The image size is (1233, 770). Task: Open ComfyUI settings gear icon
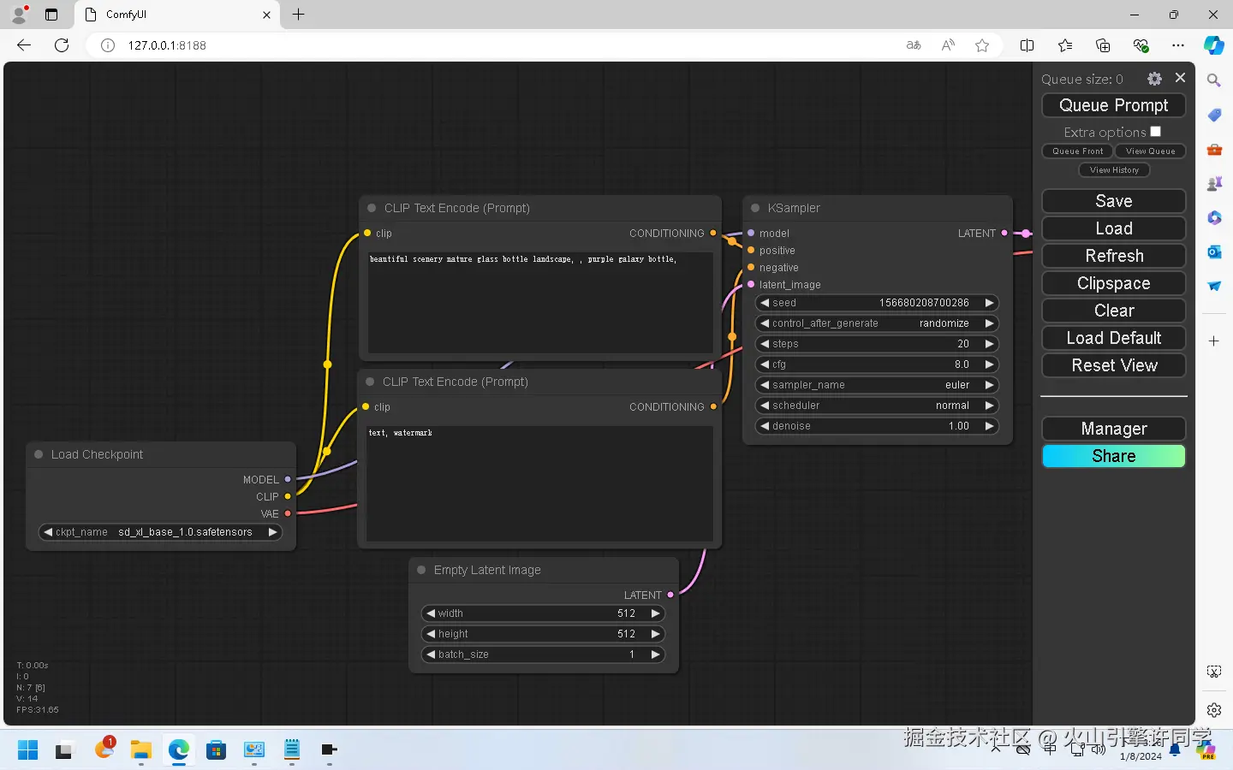[x=1154, y=79]
